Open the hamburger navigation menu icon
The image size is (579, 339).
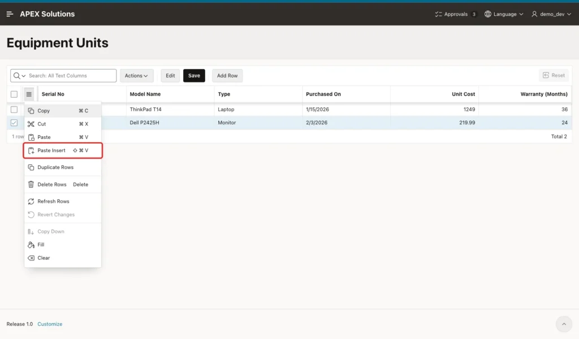click(10, 14)
